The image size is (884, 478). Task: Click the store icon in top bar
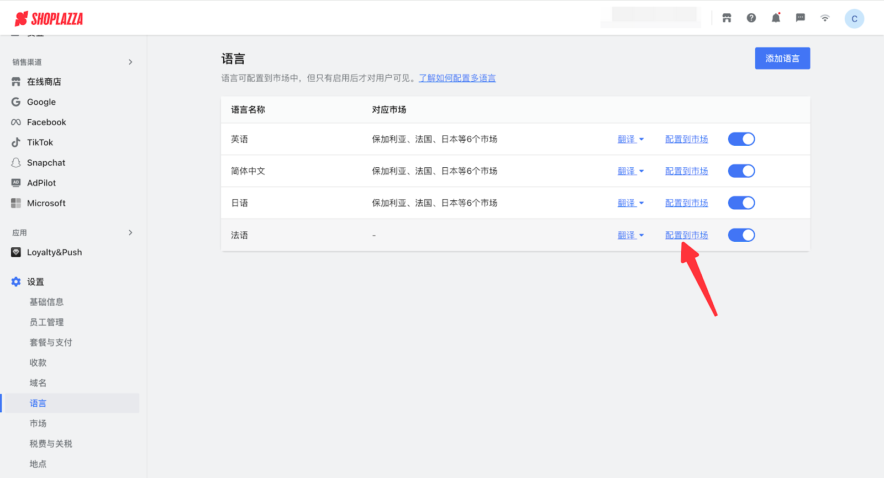tap(727, 18)
